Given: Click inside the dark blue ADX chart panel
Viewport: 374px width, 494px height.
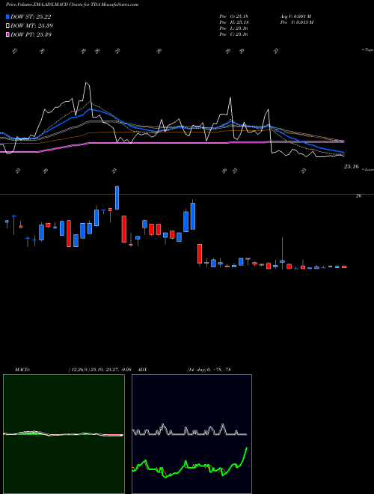Looking at the screenshot, I should tap(191, 434).
